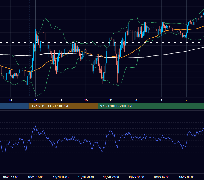Click the 10/28 14:00 date label
This screenshot has width=204, height=180.
click(10, 177)
